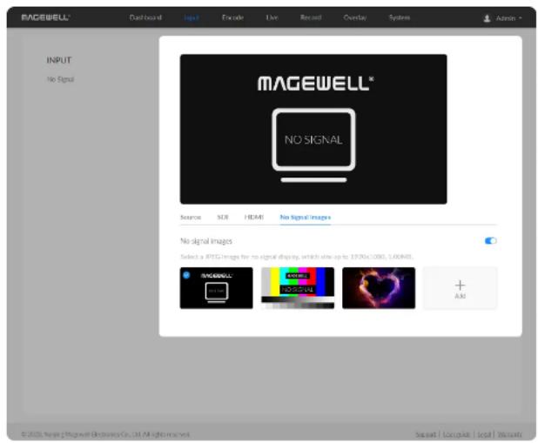The width and height of the screenshot is (538, 443).
Task: Switch to the SDI tab
Action: (x=223, y=218)
